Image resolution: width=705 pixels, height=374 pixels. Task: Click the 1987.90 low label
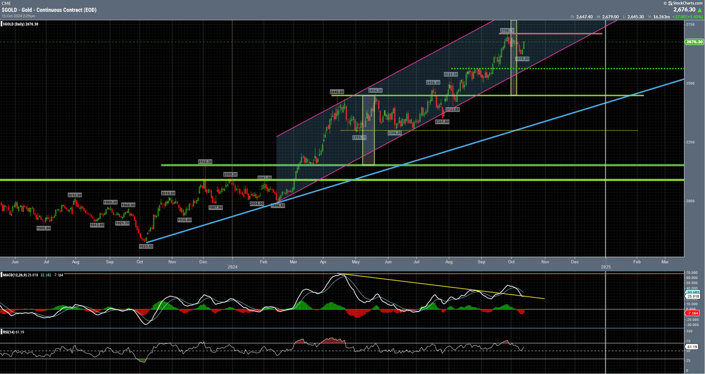point(216,208)
